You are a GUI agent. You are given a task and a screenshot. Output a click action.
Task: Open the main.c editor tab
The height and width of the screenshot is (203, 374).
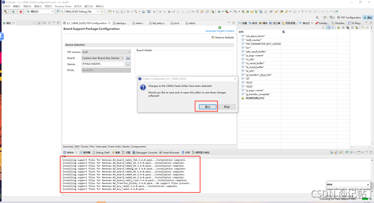[137, 23]
